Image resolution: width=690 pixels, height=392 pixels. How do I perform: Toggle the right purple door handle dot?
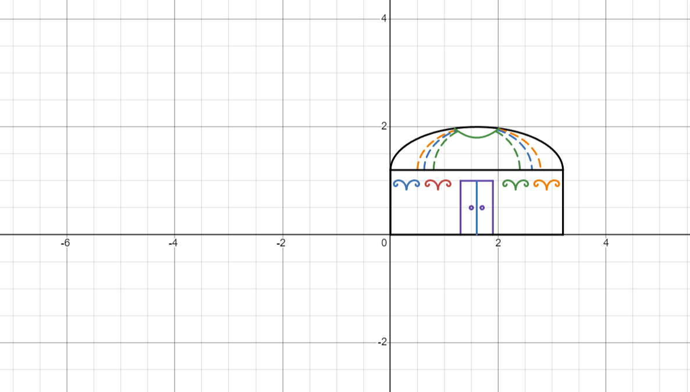tap(482, 208)
